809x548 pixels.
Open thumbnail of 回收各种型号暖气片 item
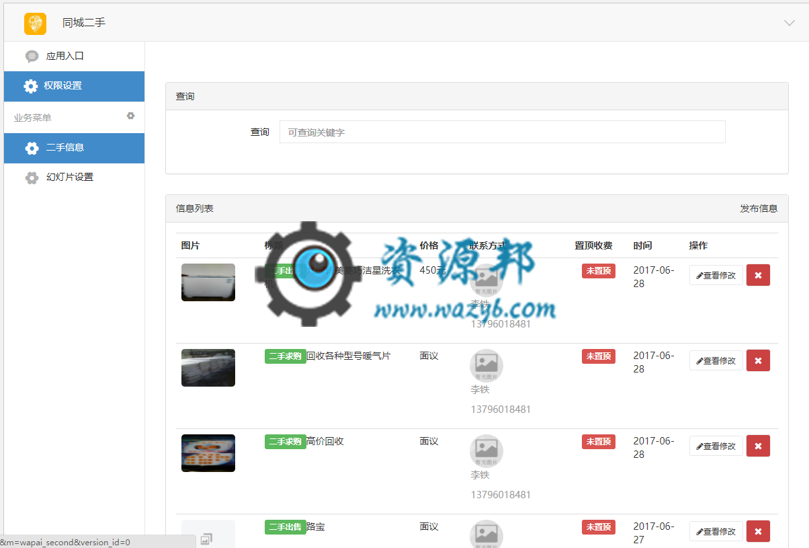(208, 368)
